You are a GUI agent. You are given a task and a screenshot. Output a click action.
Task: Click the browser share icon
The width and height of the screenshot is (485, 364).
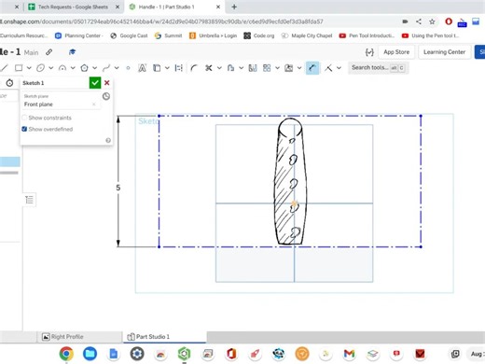click(x=419, y=21)
